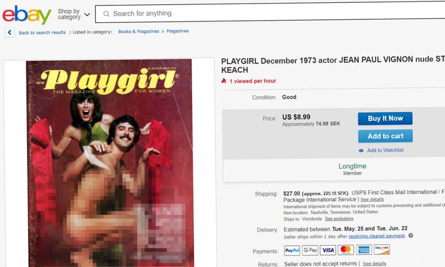445x267 pixels.
Task: Select the Mastercard icon
Action: (x=345, y=250)
